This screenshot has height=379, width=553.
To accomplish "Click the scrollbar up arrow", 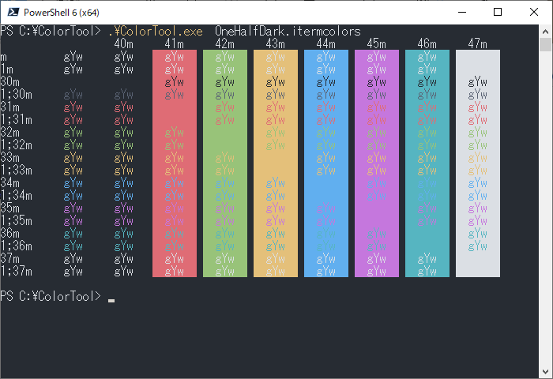I will click(x=546, y=32).
